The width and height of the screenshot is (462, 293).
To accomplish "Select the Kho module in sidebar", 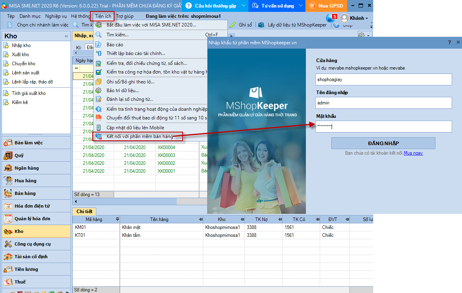I will tap(36, 231).
